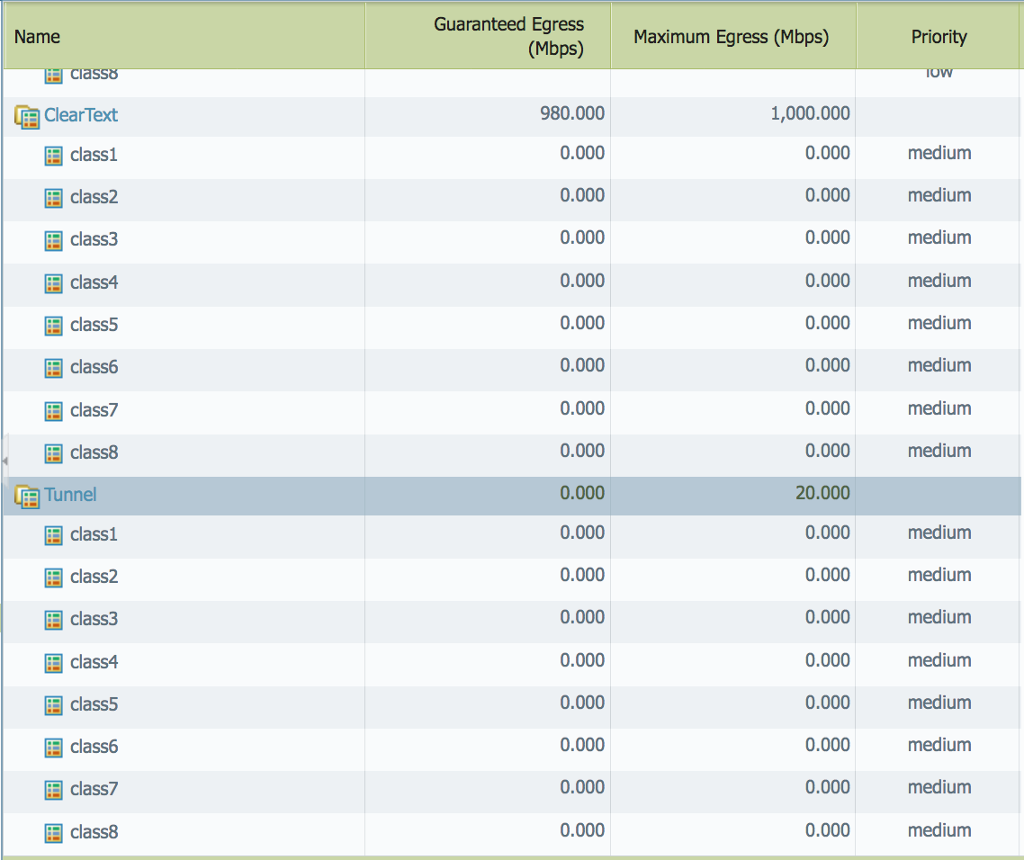
Task: Click the class6 icon under ClearText
Action: click(54, 368)
